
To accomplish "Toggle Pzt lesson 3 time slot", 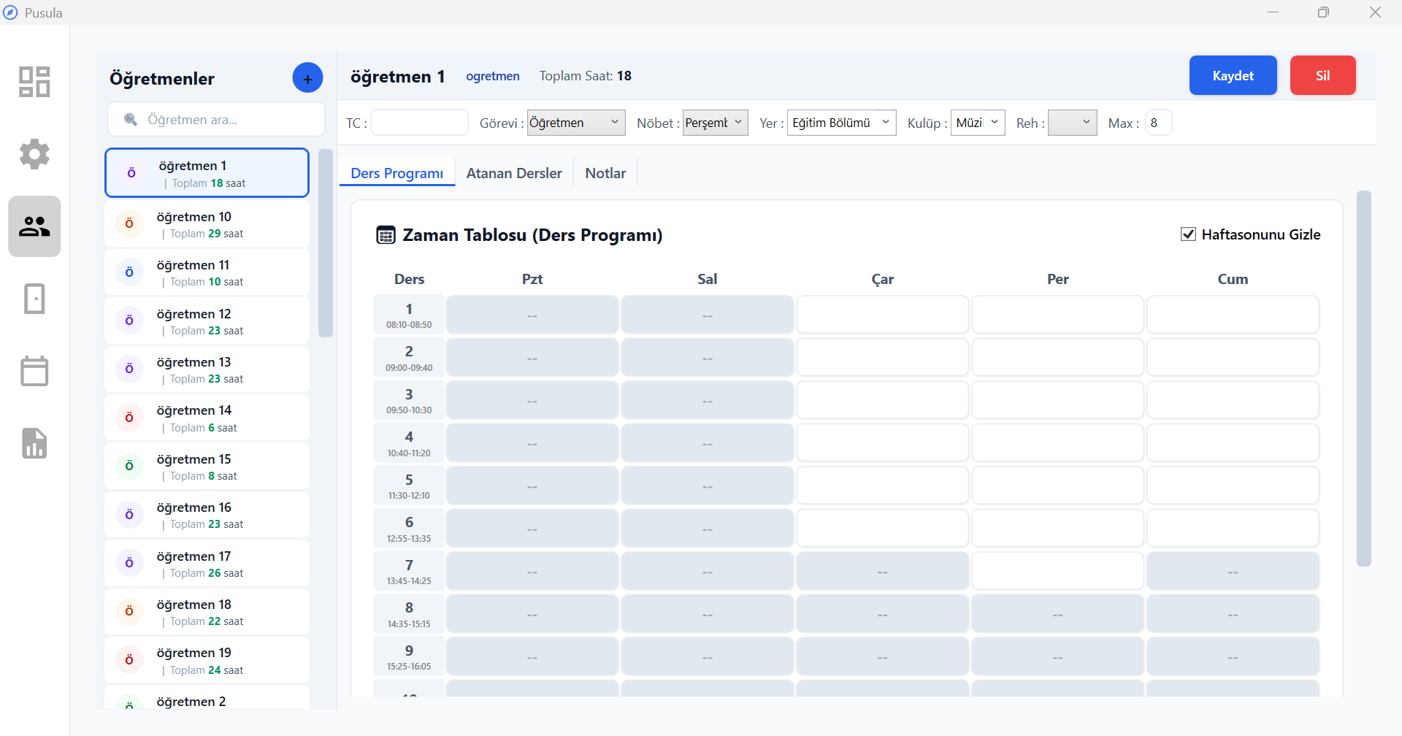I will click(x=532, y=401).
